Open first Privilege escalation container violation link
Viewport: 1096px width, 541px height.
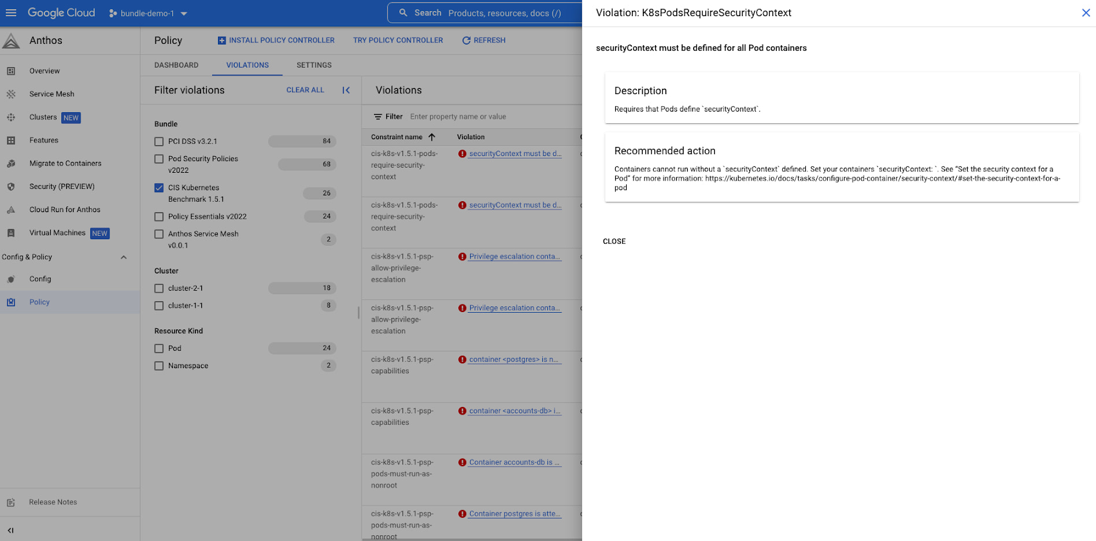click(515, 257)
